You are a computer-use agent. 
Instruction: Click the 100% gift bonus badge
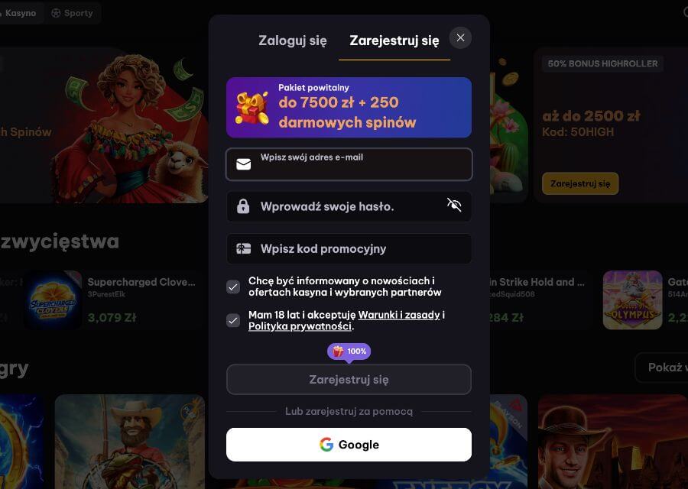[x=349, y=351]
